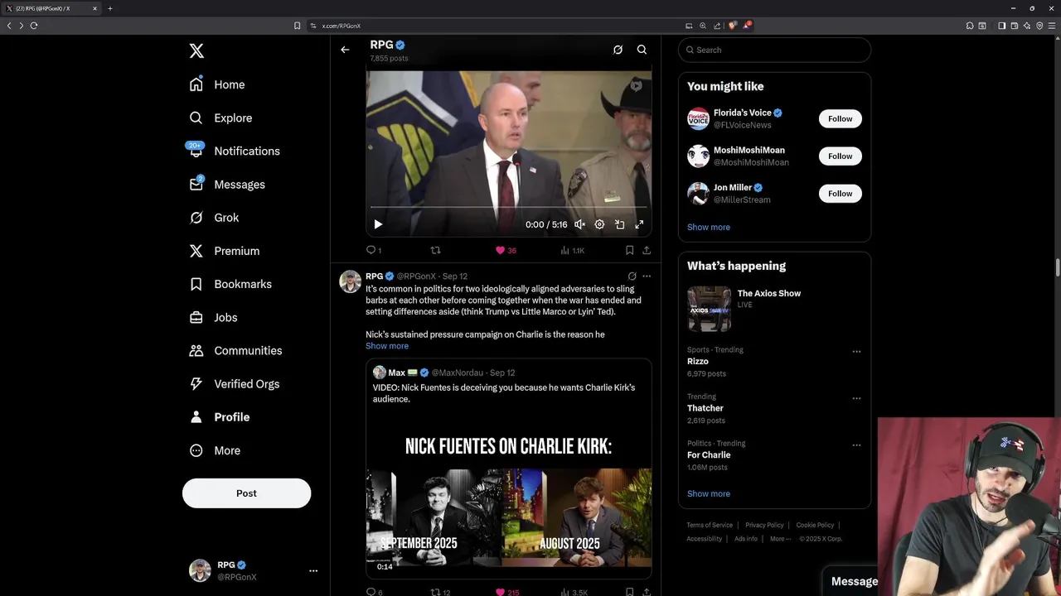Viewport: 1061px width, 596px height.
Task: Open a new browser tab
Action: pyautogui.click(x=109, y=8)
